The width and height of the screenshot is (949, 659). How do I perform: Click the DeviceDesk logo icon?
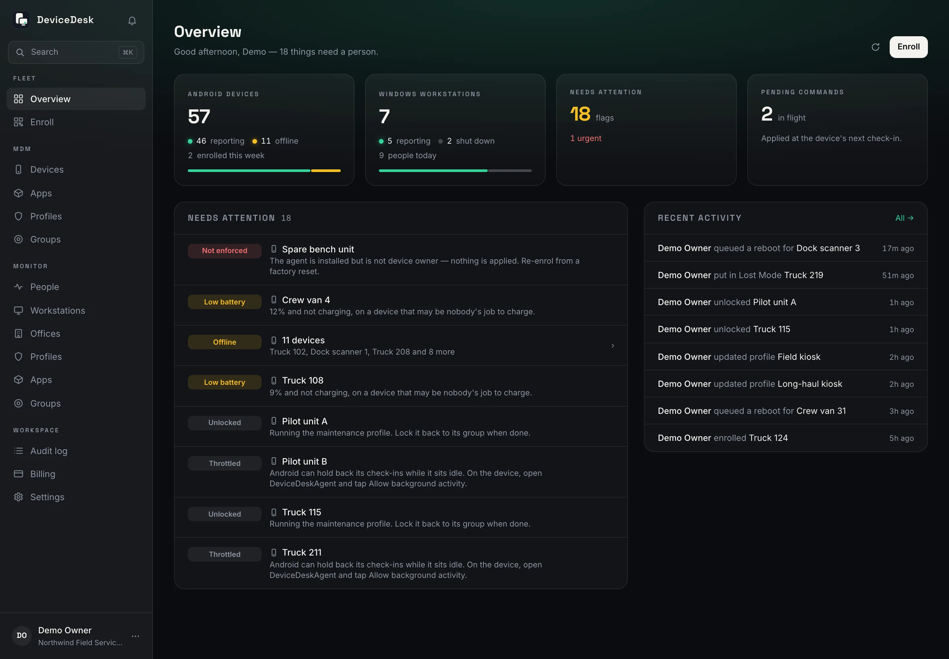tap(21, 19)
